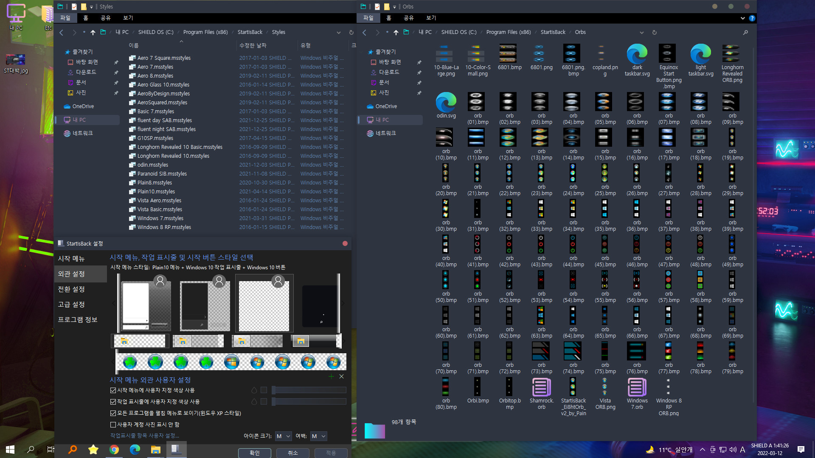The width and height of the screenshot is (815, 458).
Task: Select the first green clover start orb
Action: [130, 362]
